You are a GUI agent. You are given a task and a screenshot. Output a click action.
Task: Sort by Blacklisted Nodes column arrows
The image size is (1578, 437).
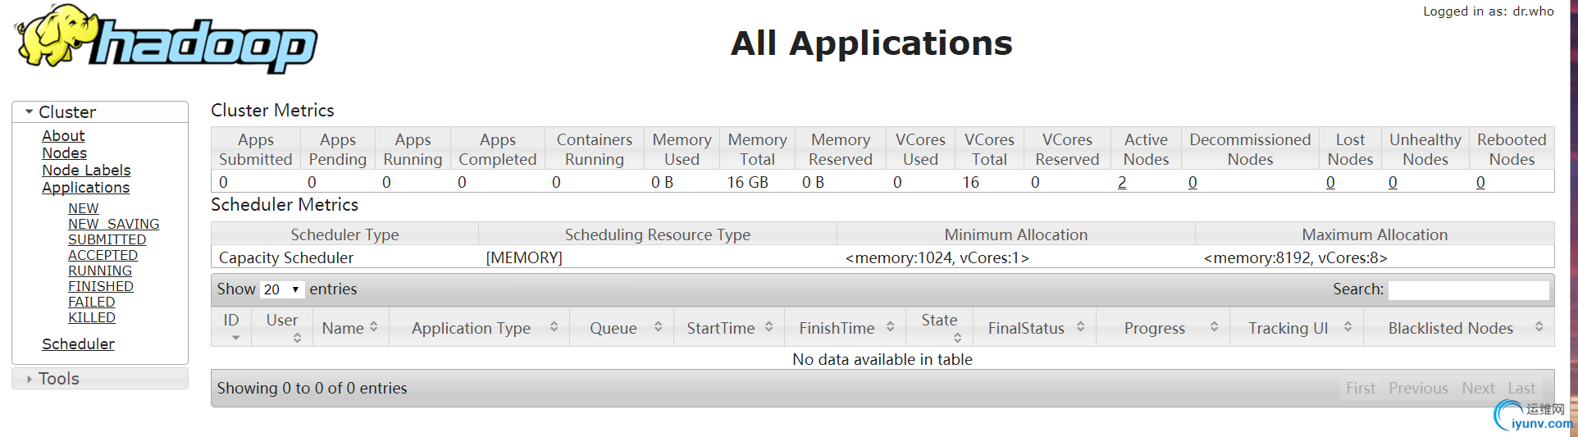click(x=1539, y=327)
